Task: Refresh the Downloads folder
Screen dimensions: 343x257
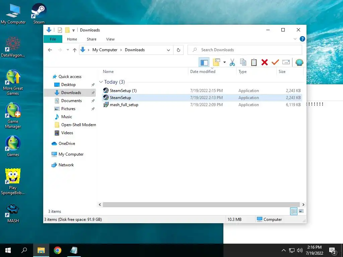Action: 179,50
